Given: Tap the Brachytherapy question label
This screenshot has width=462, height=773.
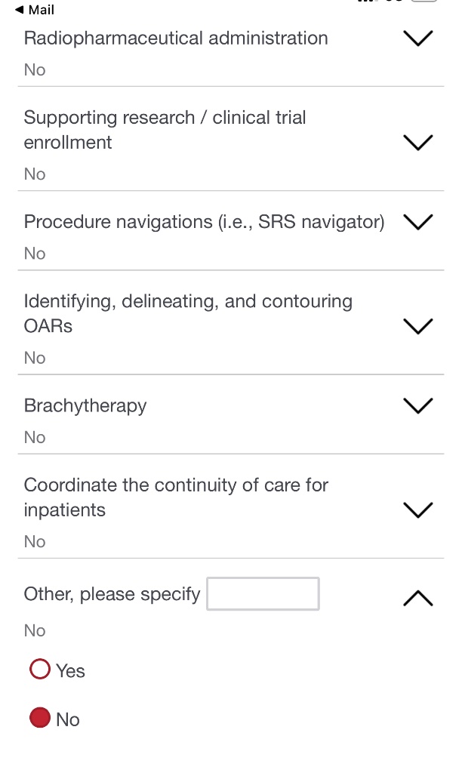Looking at the screenshot, I should tap(85, 405).
